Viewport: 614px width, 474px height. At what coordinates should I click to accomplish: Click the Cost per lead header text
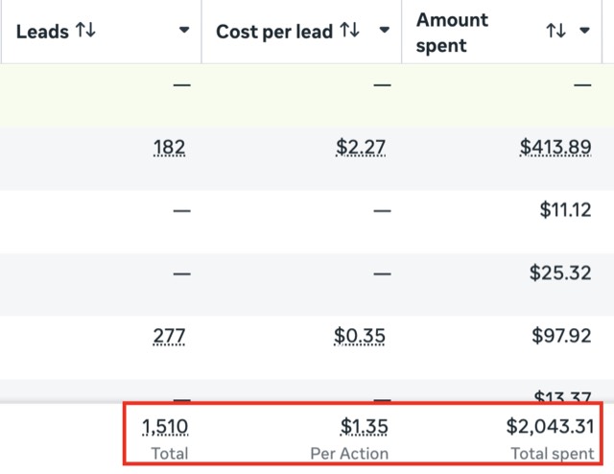pyautogui.click(x=274, y=32)
